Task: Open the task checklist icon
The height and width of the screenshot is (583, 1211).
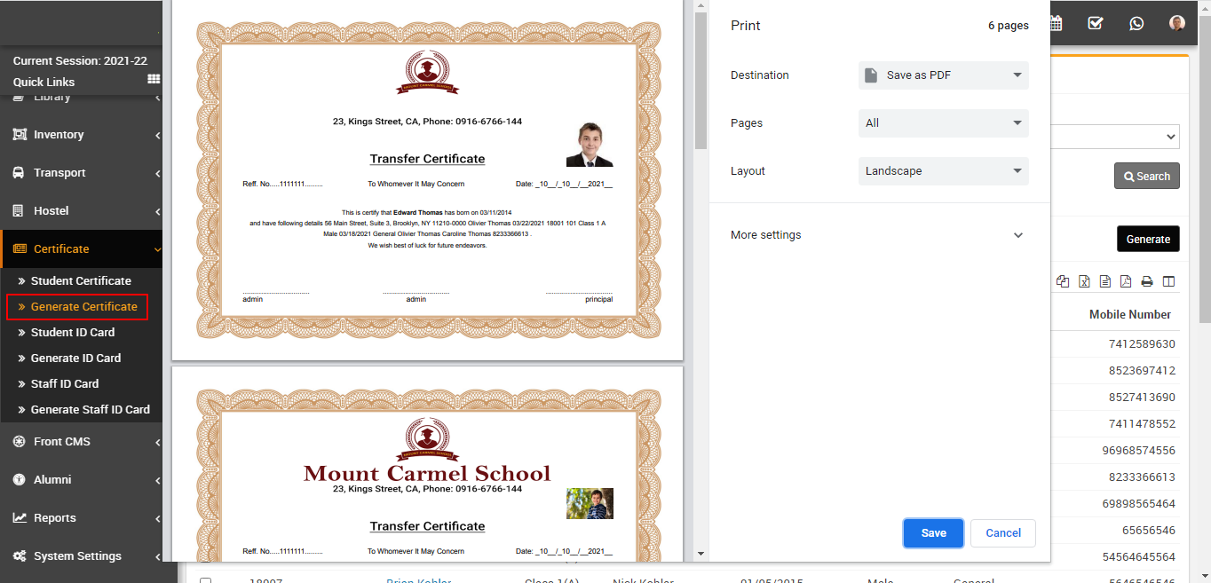Action: click(x=1096, y=24)
